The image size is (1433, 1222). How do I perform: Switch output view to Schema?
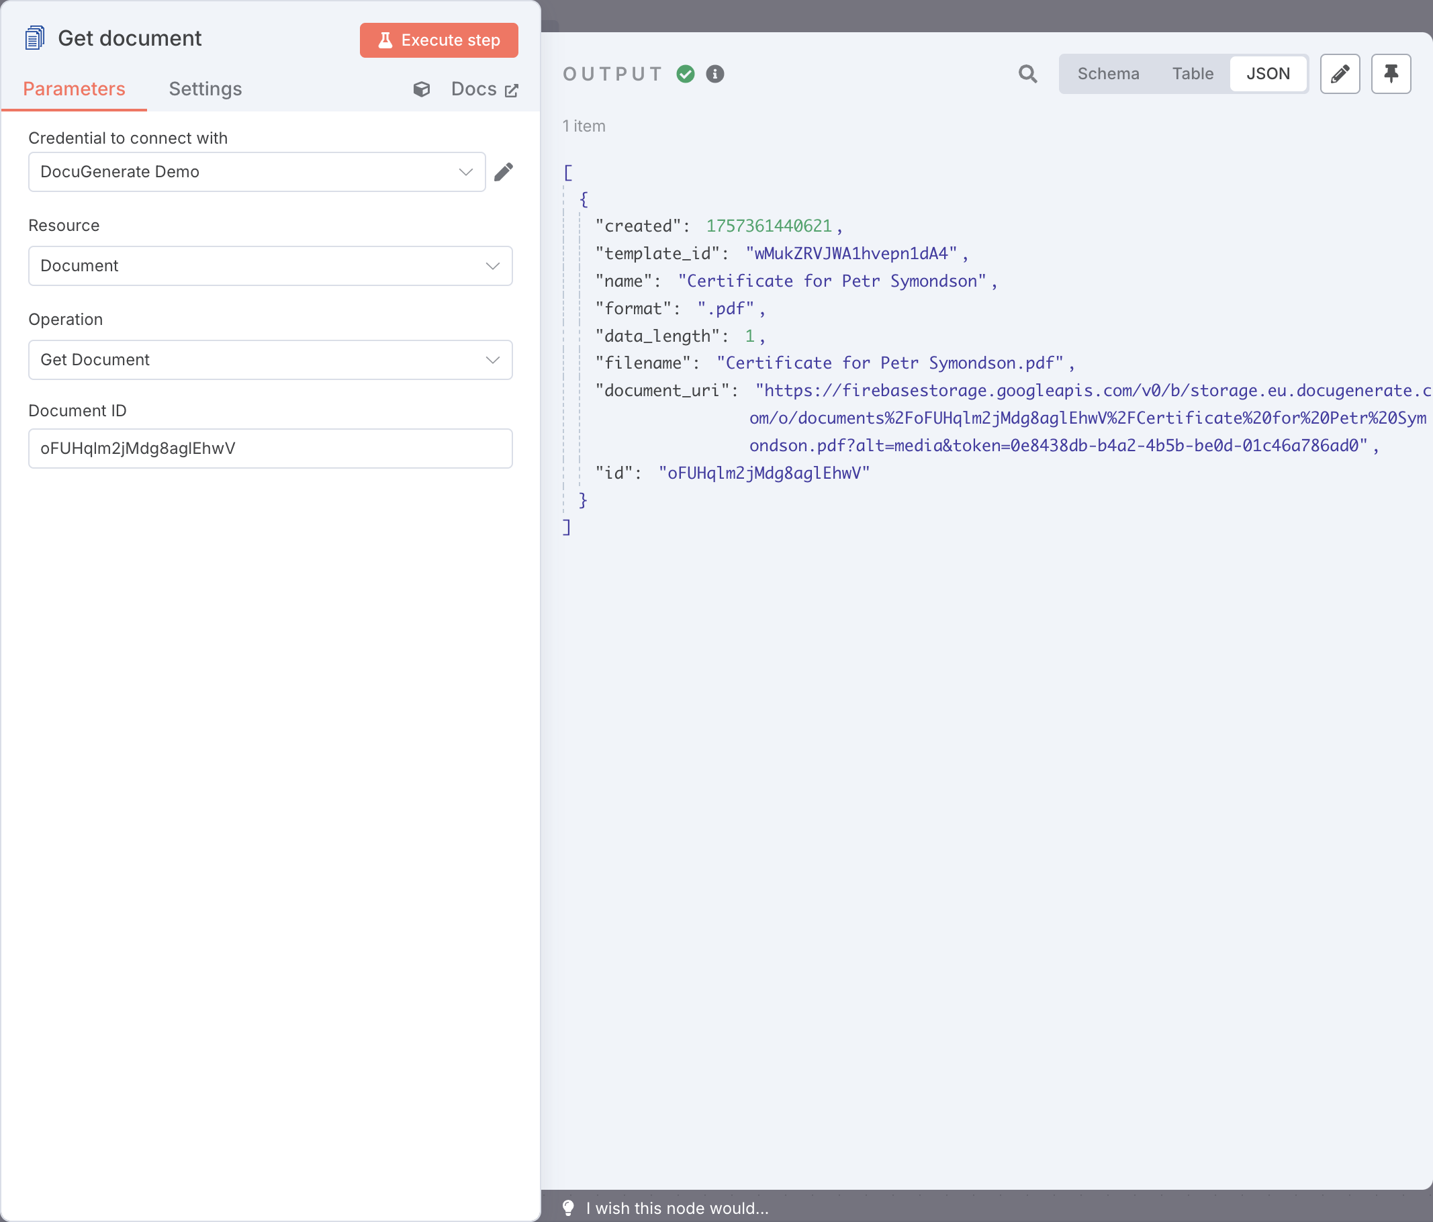(1108, 74)
